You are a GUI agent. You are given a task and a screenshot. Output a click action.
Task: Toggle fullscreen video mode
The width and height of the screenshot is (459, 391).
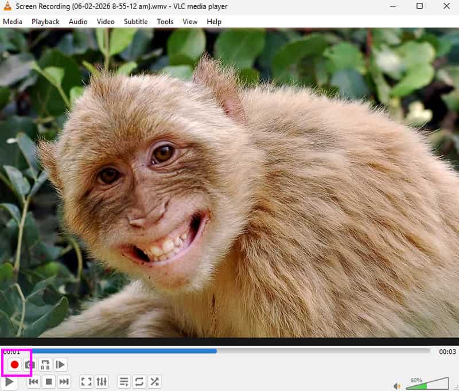coord(87,382)
